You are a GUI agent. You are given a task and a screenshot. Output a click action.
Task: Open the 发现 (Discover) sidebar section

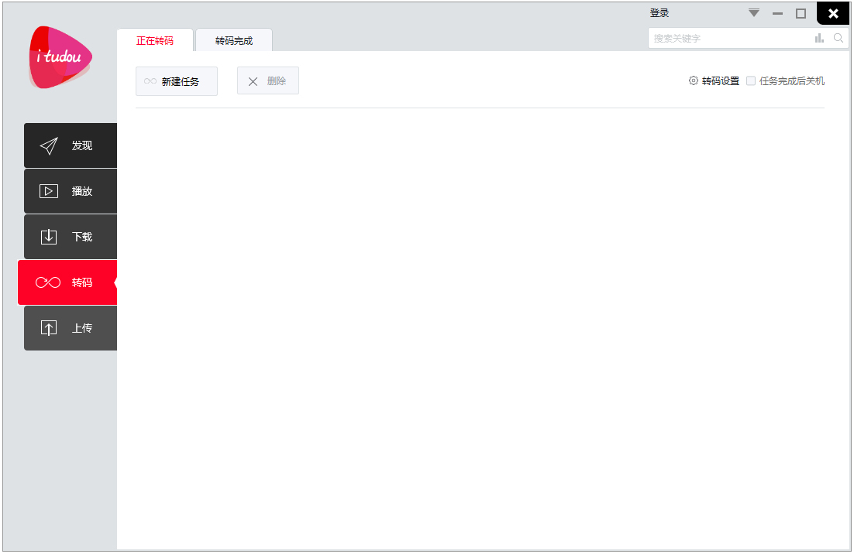[71, 145]
